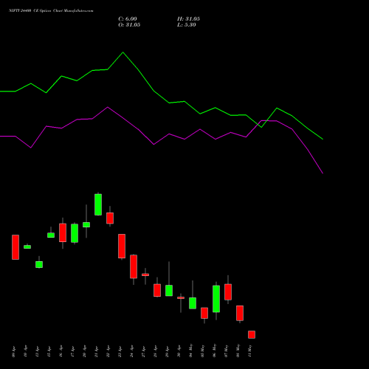Click the 04 May date label
369x369 pixels.
(191, 351)
